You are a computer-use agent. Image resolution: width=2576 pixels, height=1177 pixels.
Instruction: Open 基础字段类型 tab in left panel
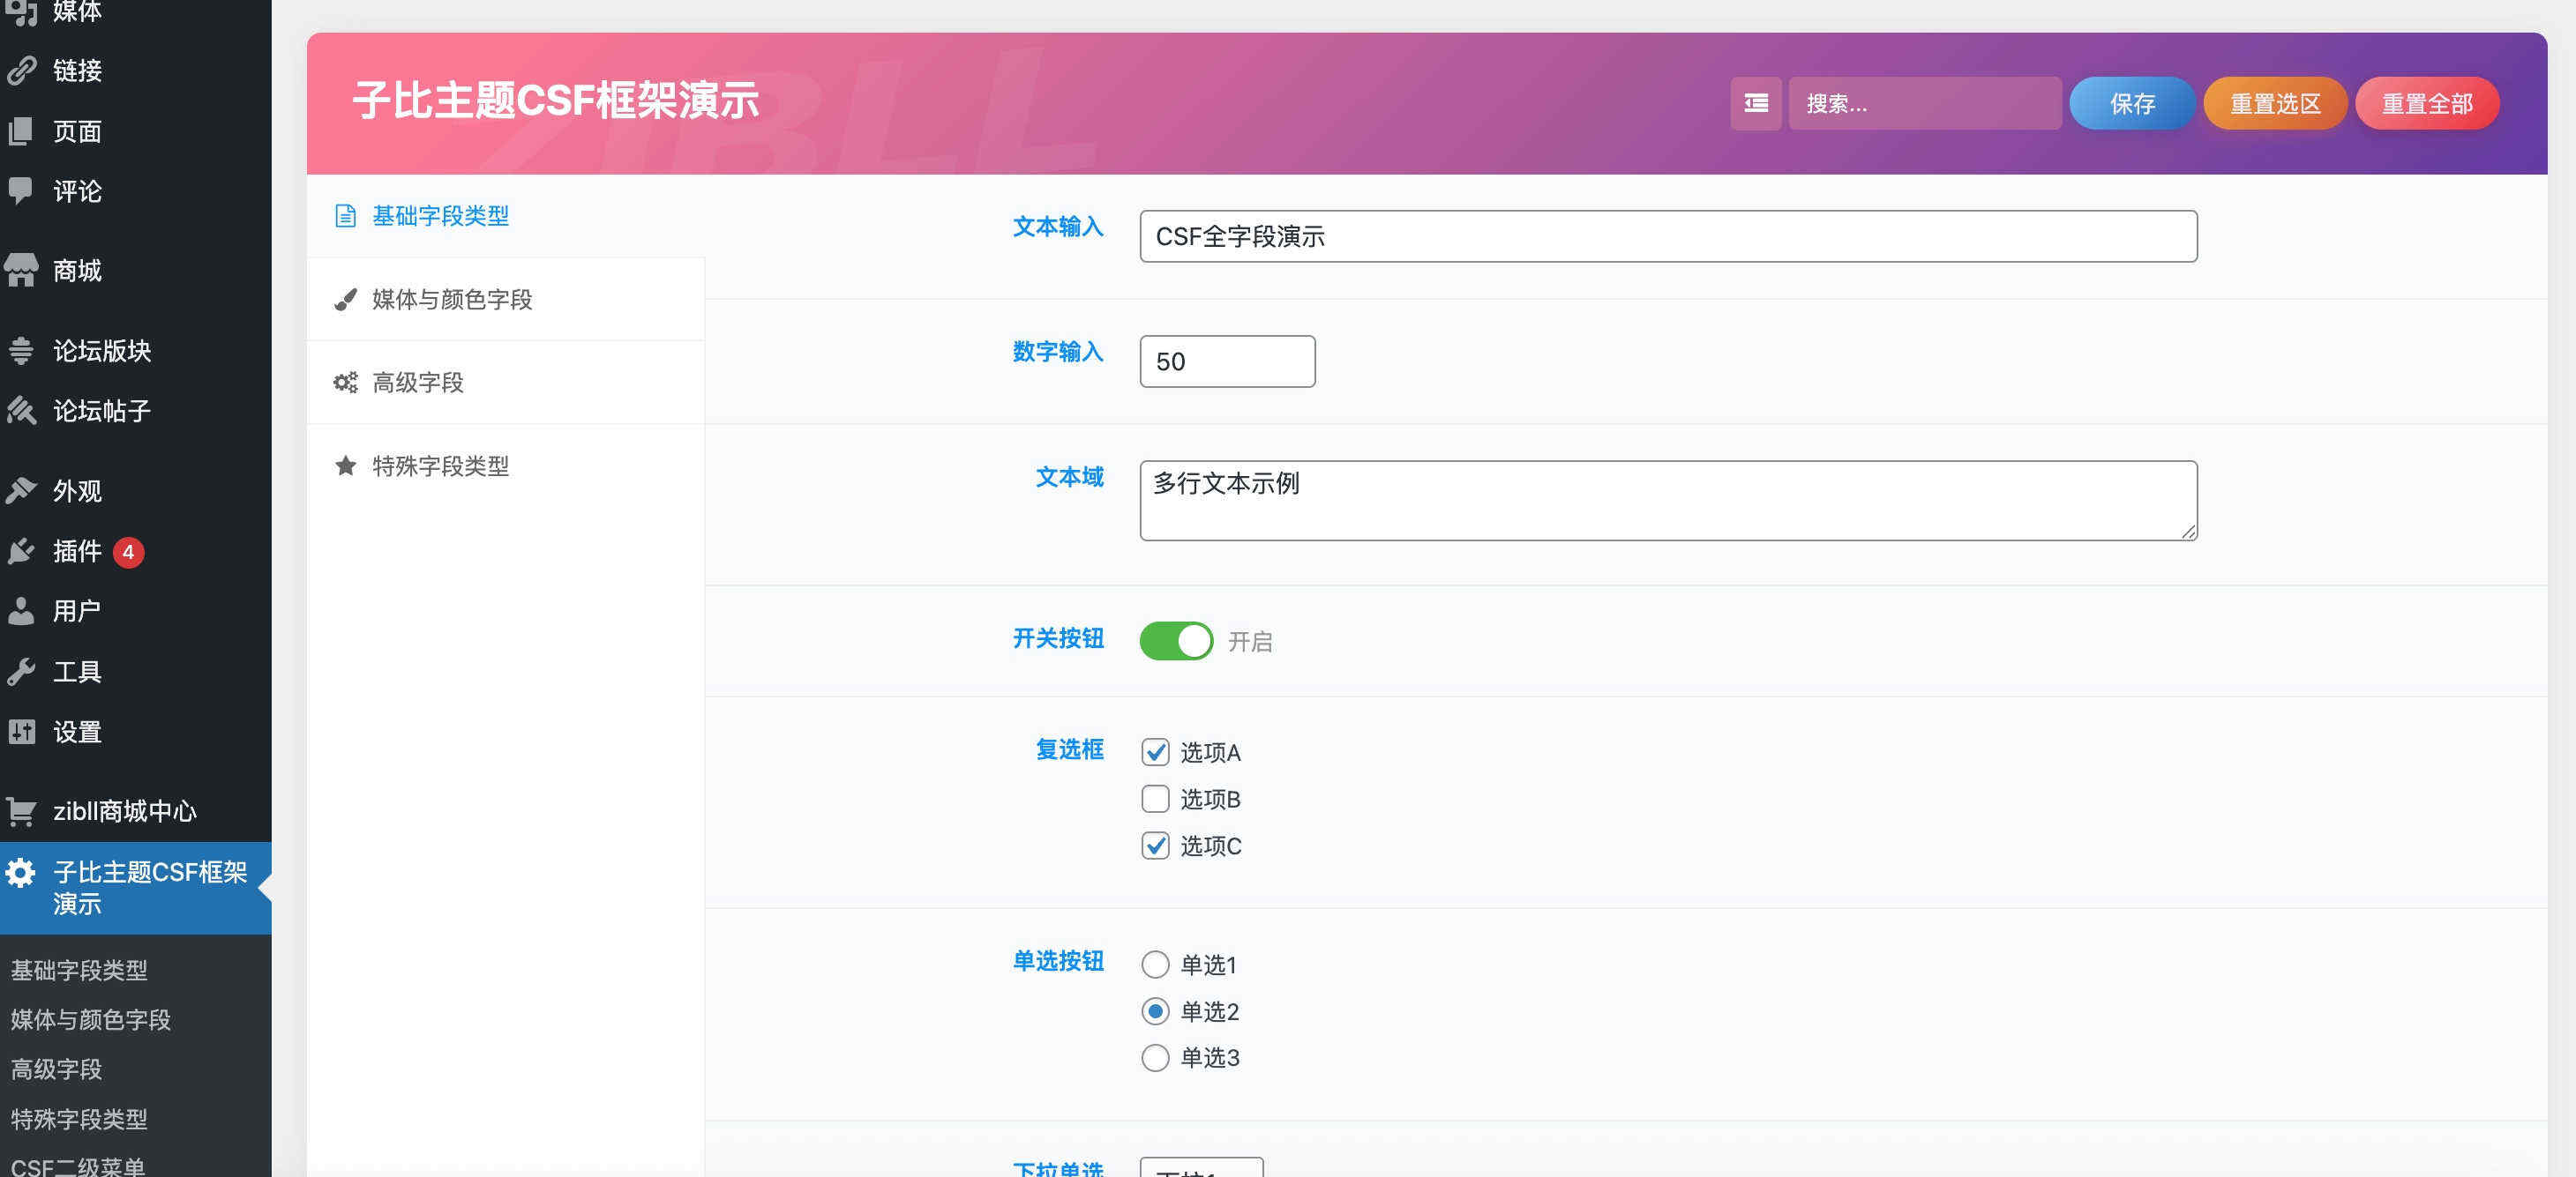coord(440,216)
